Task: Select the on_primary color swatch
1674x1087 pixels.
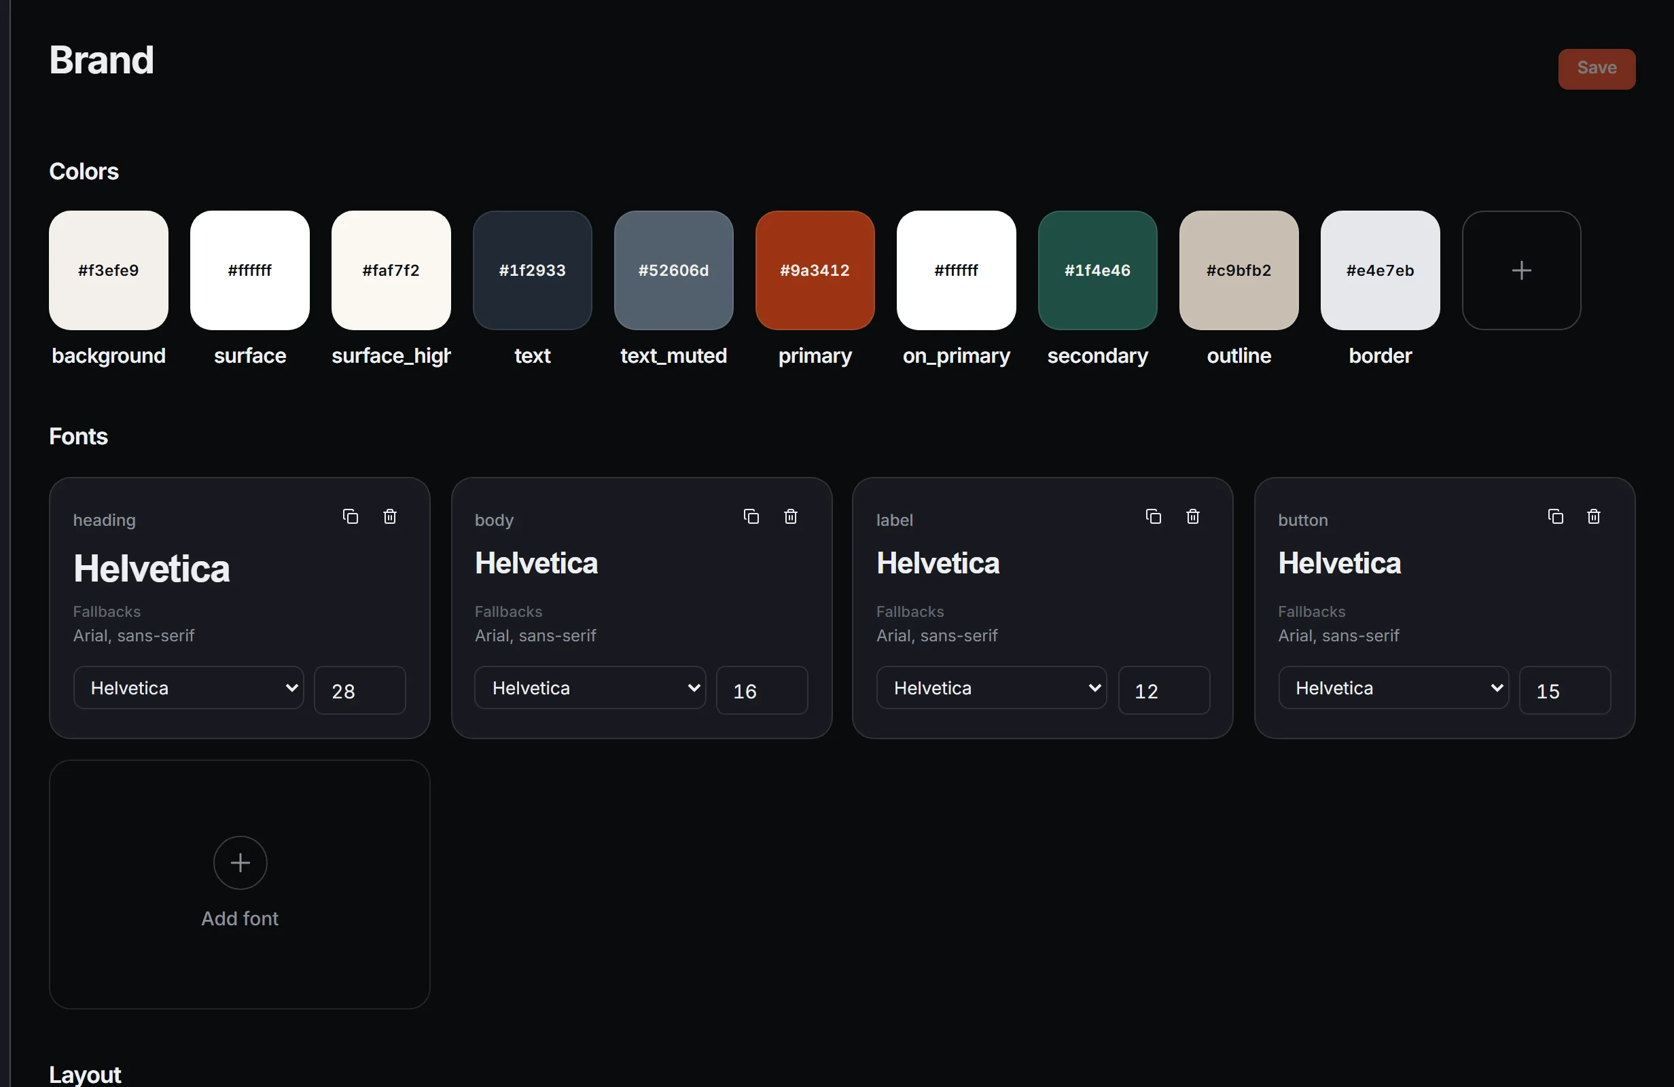Action: 957,270
